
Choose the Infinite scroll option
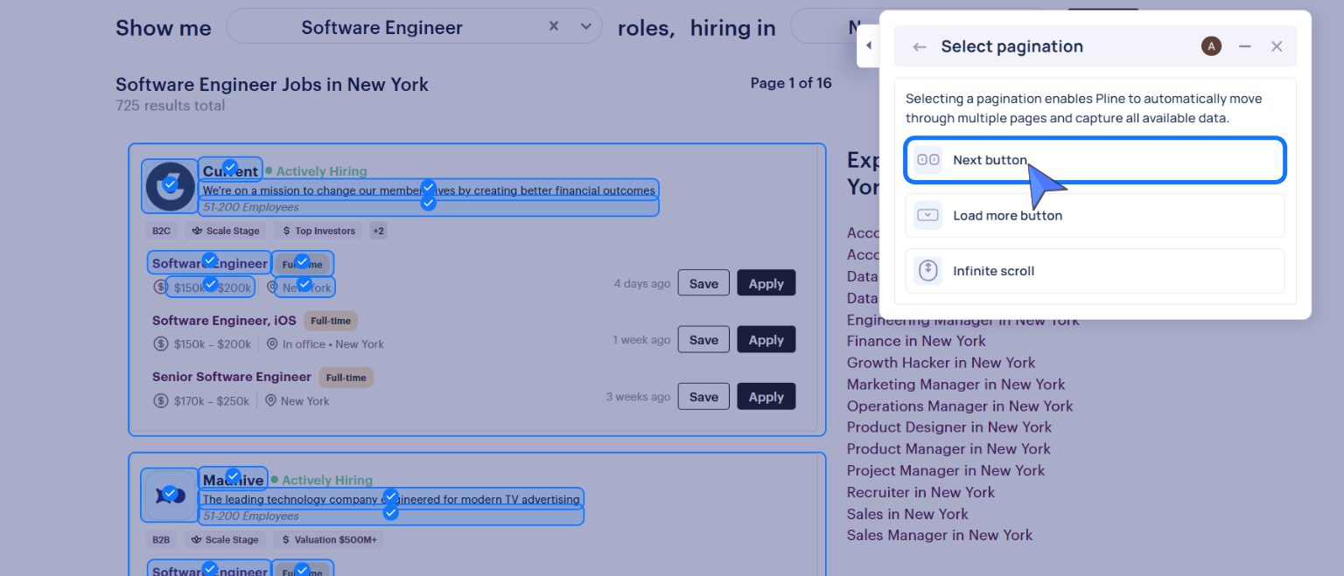pos(1095,271)
